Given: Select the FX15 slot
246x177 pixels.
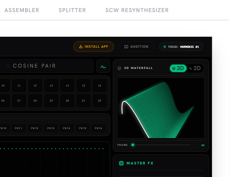Looking at the screenshot, I should tap(83, 128).
